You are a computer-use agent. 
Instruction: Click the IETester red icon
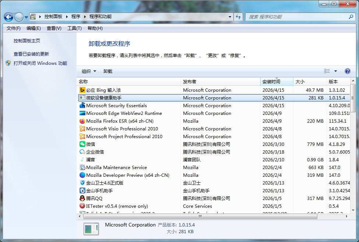point(82,206)
